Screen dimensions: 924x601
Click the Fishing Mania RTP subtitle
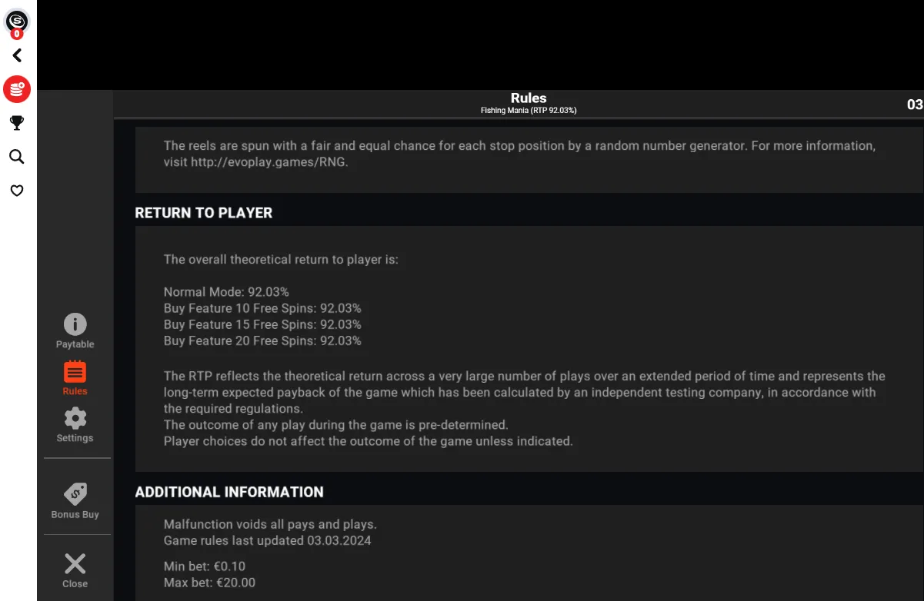tap(529, 111)
